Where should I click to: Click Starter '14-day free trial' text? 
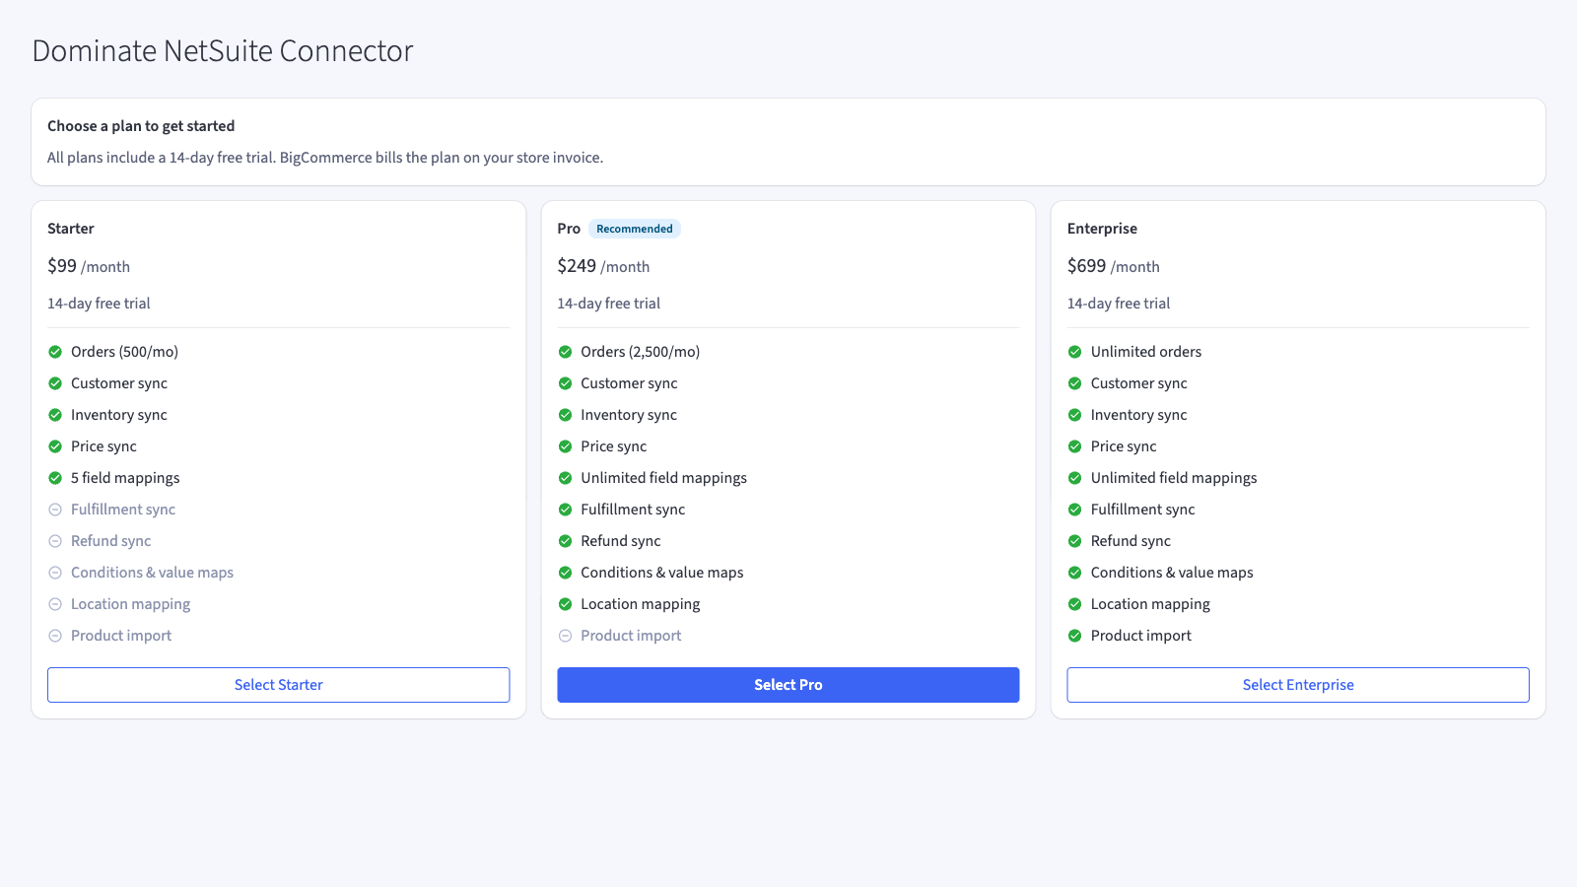click(99, 304)
